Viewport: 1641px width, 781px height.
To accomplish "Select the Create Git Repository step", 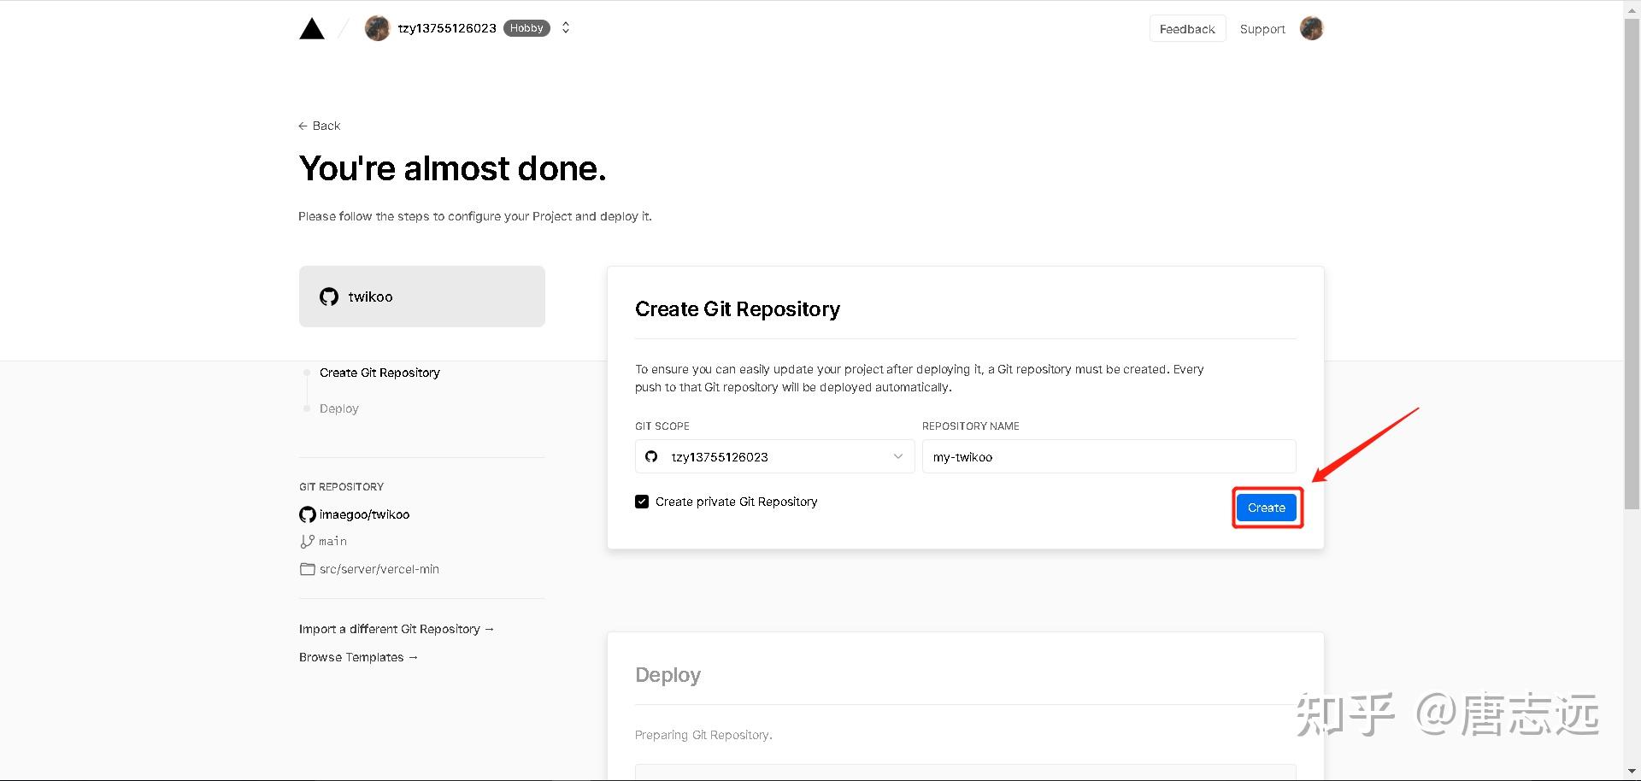I will (379, 373).
